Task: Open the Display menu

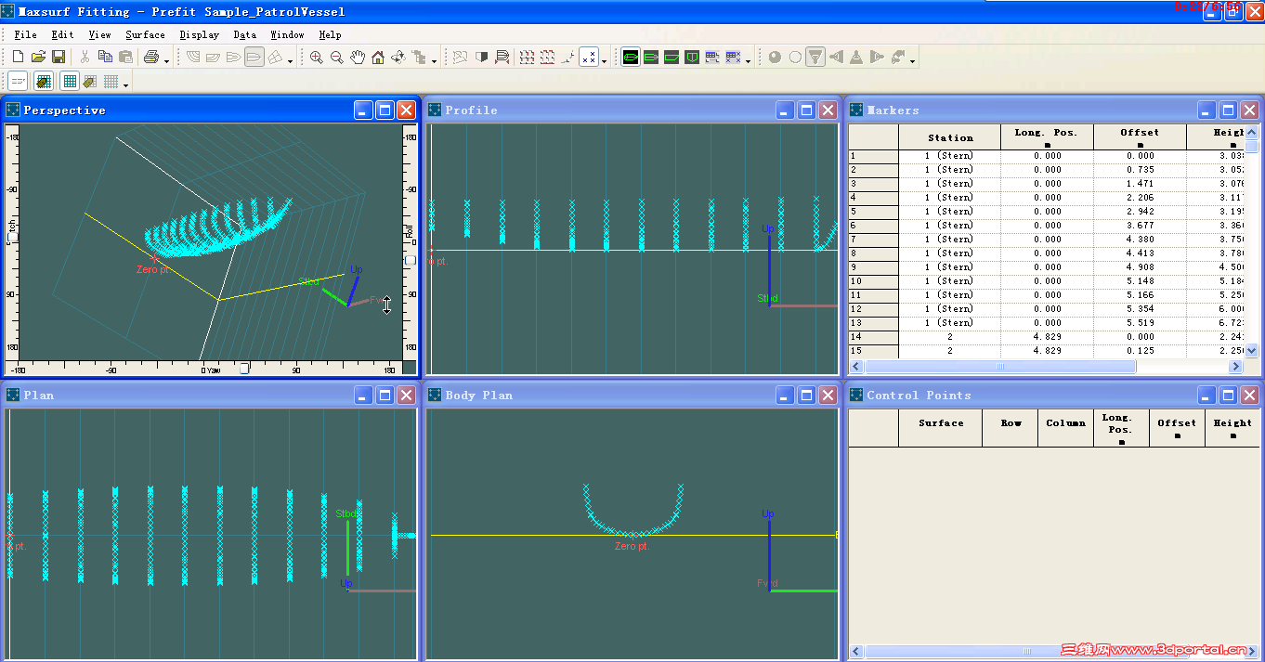Action: click(x=200, y=35)
